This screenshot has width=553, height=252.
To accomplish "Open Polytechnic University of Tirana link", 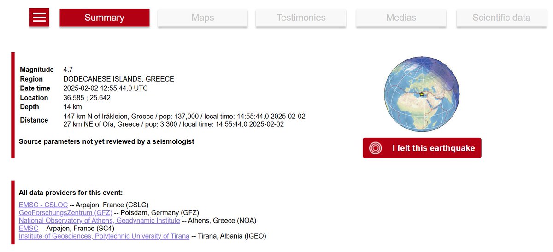I will pyautogui.click(x=104, y=236).
